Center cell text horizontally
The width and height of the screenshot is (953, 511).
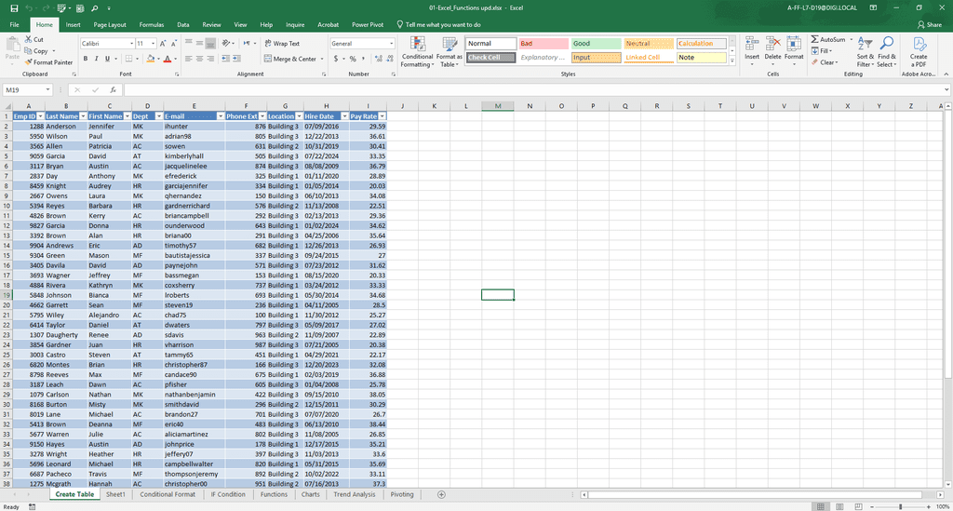click(x=199, y=59)
